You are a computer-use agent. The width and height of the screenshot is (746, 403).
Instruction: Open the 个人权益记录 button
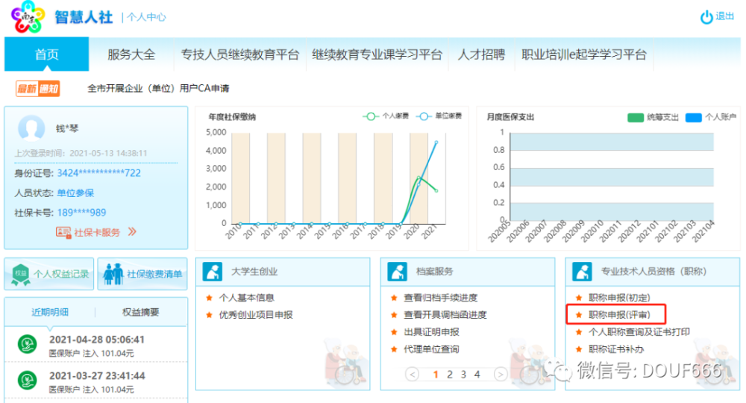point(49,274)
